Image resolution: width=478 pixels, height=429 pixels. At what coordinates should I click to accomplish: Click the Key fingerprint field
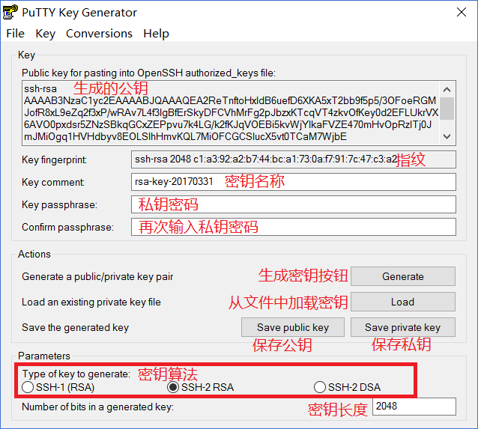point(293,159)
